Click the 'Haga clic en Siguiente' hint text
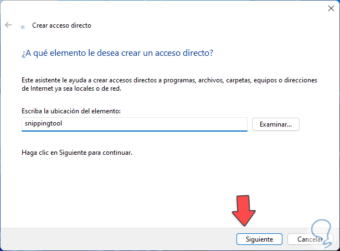 (x=77, y=151)
